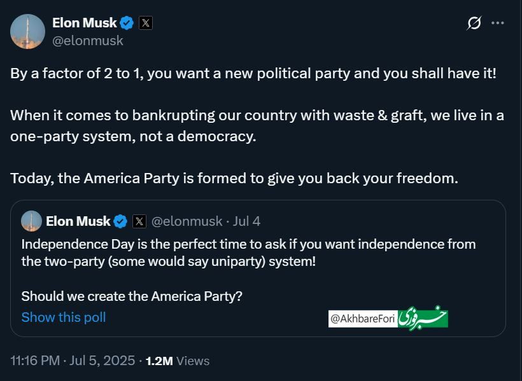
Task: Click the @elonmusk handle in the quoted post
Action: click(x=187, y=221)
